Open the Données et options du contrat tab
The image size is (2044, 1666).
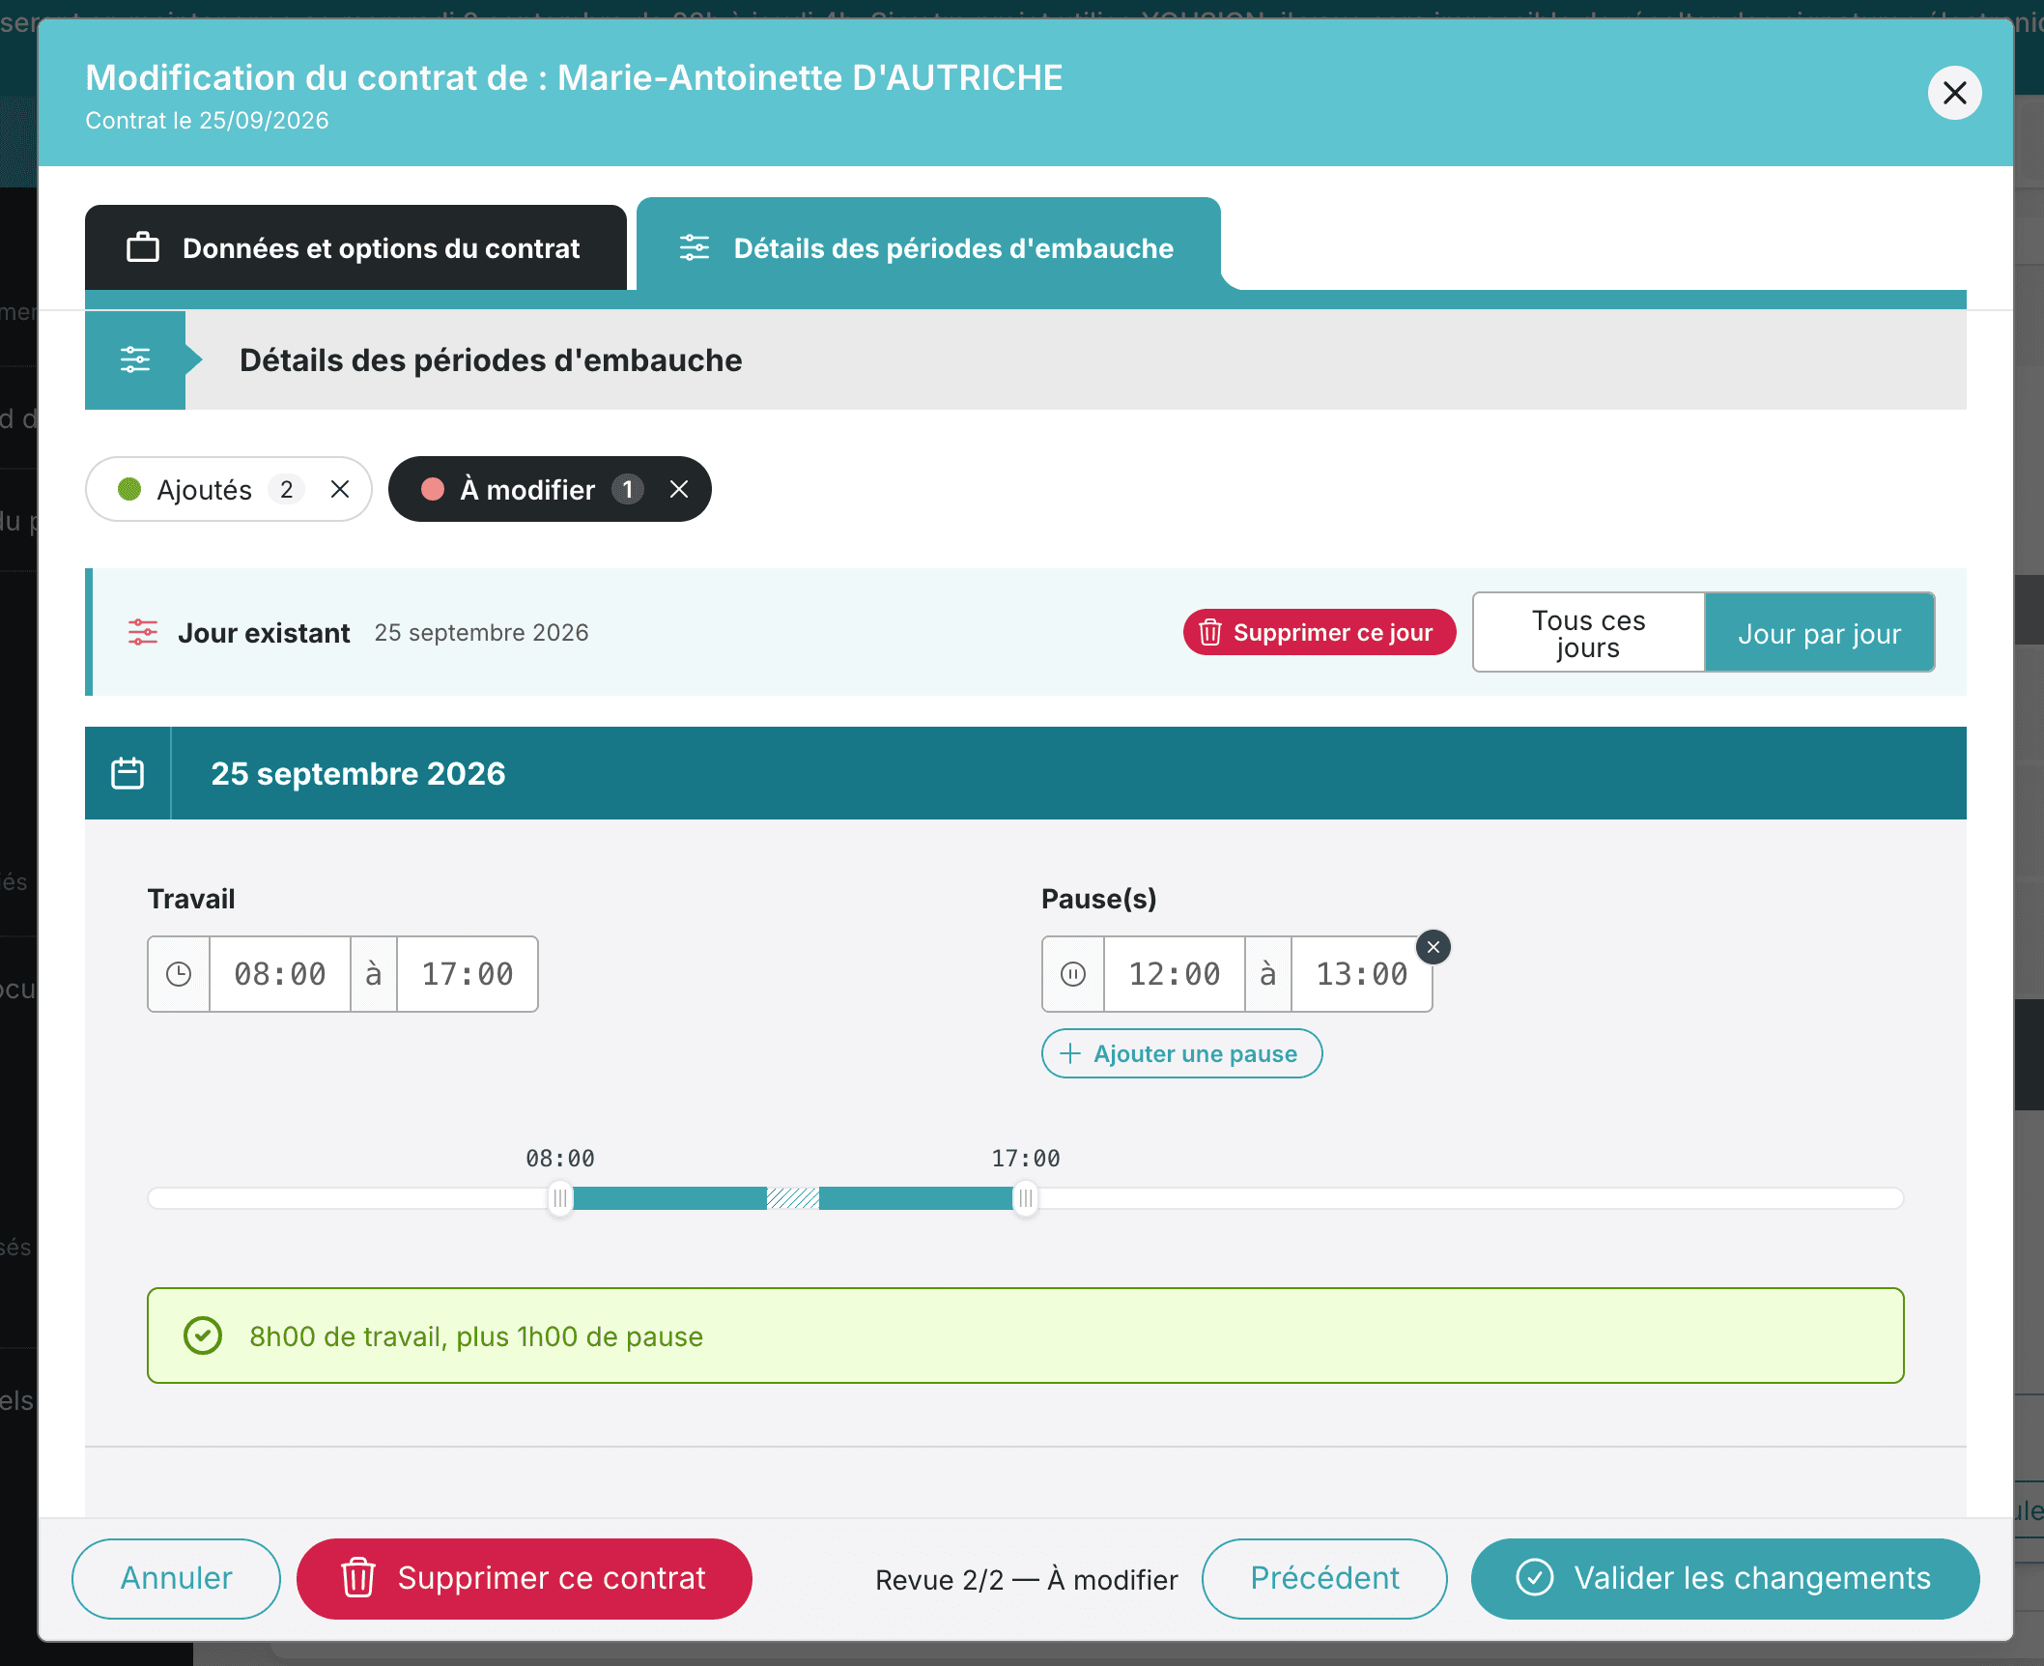(355, 247)
